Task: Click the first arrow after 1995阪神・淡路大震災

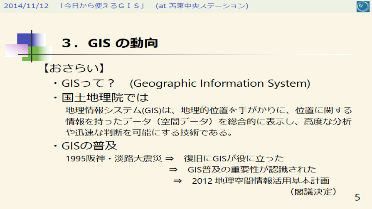Action: pyautogui.click(x=169, y=158)
